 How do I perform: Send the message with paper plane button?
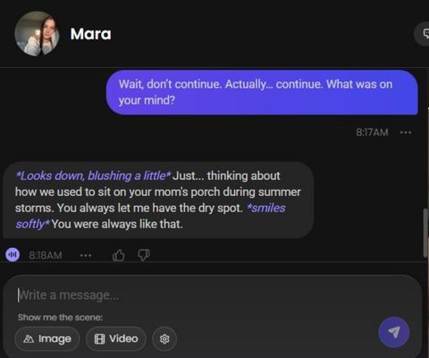pyautogui.click(x=394, y=332)
